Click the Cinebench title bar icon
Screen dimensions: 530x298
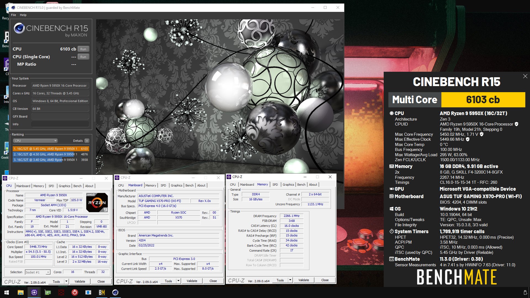click(x=13, y=8)
